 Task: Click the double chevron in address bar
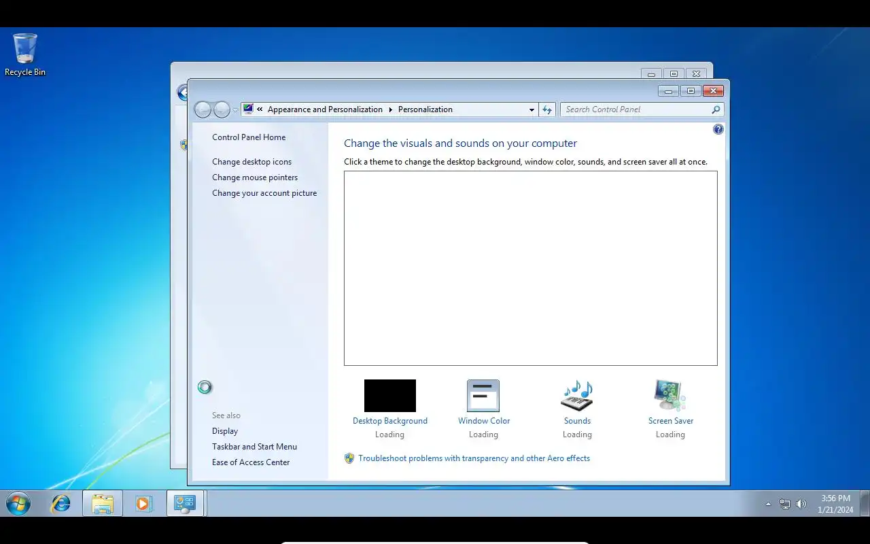260,109
